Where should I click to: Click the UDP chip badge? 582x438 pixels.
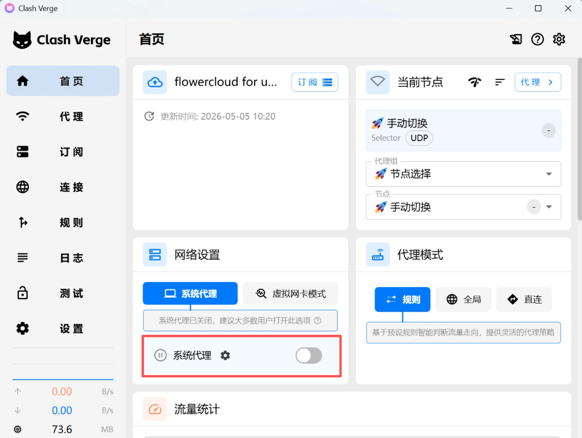click(x=419, y=138)
